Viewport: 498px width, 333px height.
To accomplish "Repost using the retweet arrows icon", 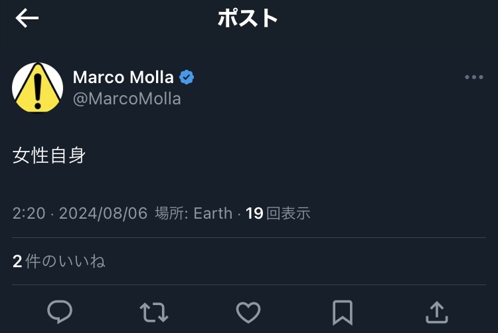I will pos(154,311).
